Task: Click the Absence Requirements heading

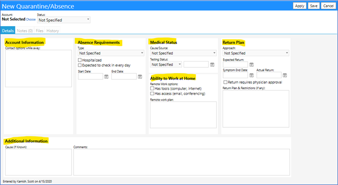Action: click(x=99, y=43)
